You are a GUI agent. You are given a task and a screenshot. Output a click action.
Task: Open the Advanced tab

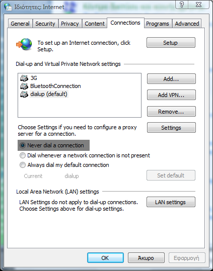pyautogui.click(x=187, y=24)
